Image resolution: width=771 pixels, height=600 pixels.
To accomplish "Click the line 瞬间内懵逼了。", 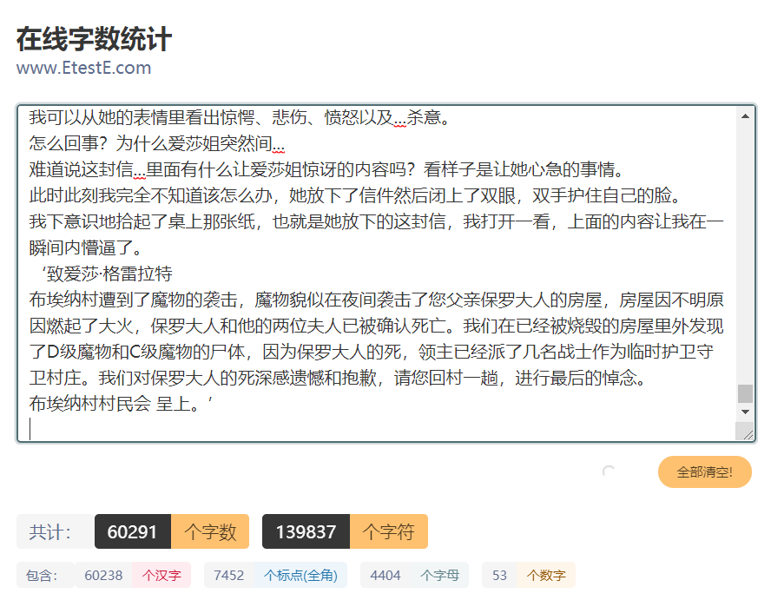I will click(x=86, y=247).
